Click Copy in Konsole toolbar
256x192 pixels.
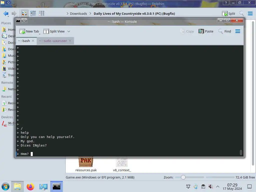(x=187, y=31)
